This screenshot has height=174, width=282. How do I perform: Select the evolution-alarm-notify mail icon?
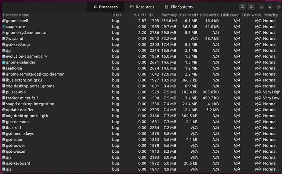(4, 56)
